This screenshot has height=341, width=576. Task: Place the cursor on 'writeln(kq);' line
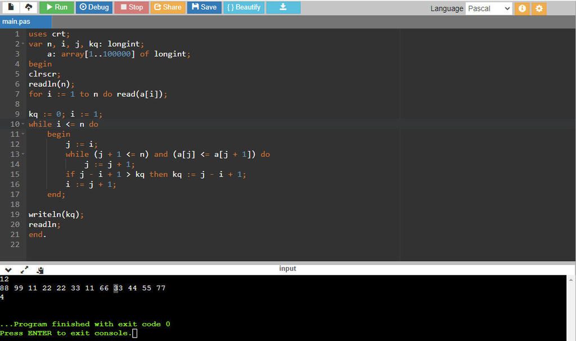[x=56, y=214]
